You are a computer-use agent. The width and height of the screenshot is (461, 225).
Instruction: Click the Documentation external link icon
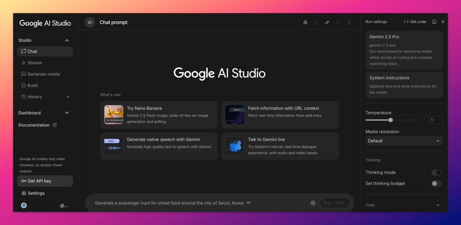54,125
